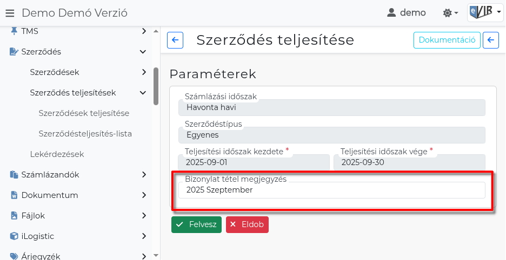Image resolution: width=506 pixels, height=260 pixels.
Task: Click the back arrow beside Dokumentáció
Action: coord(490,40)
